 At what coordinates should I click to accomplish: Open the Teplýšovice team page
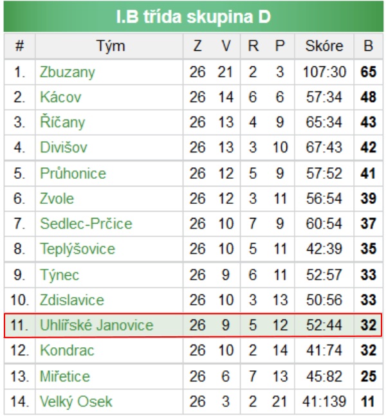click(x=77, y=249)
